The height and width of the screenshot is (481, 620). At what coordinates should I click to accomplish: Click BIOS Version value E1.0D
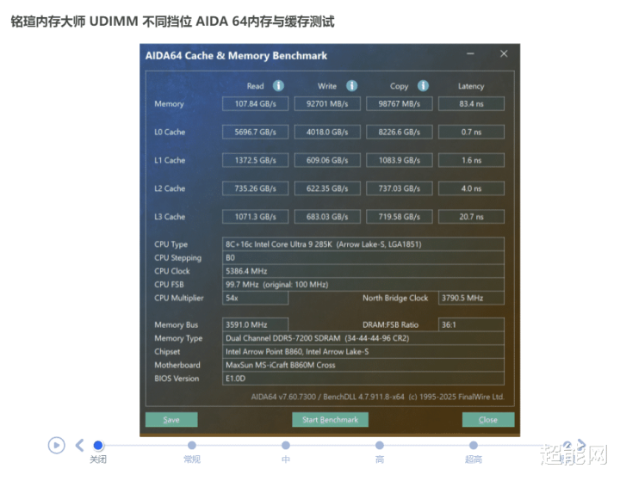(363, 379)
